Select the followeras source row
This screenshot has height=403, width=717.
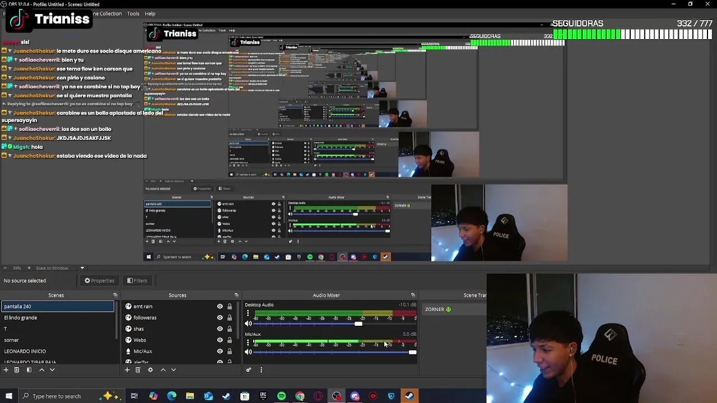pyautogui.click(x=178, y=318)
